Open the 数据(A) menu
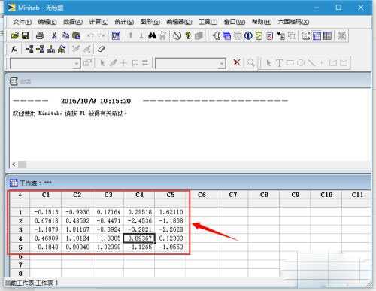 73,22
